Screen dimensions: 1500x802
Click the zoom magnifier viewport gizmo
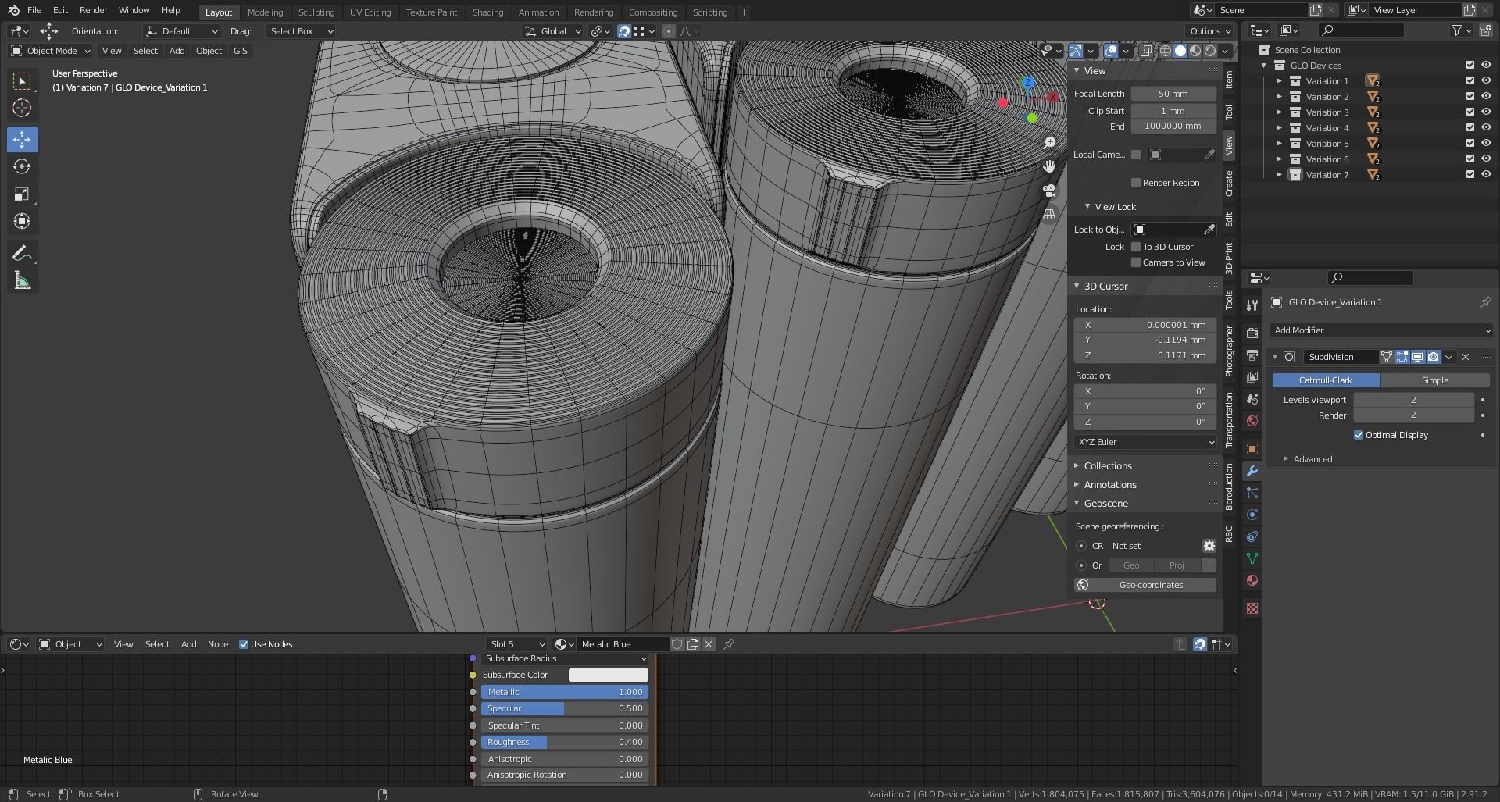pyautogui.click(x=1049, y=142)
